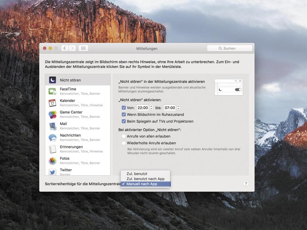The height and width of the screenshot is (230, 307).
Task: Select the Mail row label
Action: pos(63,124)
